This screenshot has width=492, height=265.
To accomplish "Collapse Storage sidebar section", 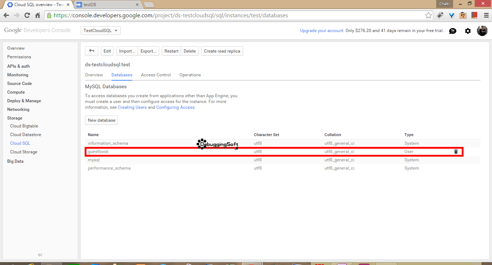I will tap(15, 118).
